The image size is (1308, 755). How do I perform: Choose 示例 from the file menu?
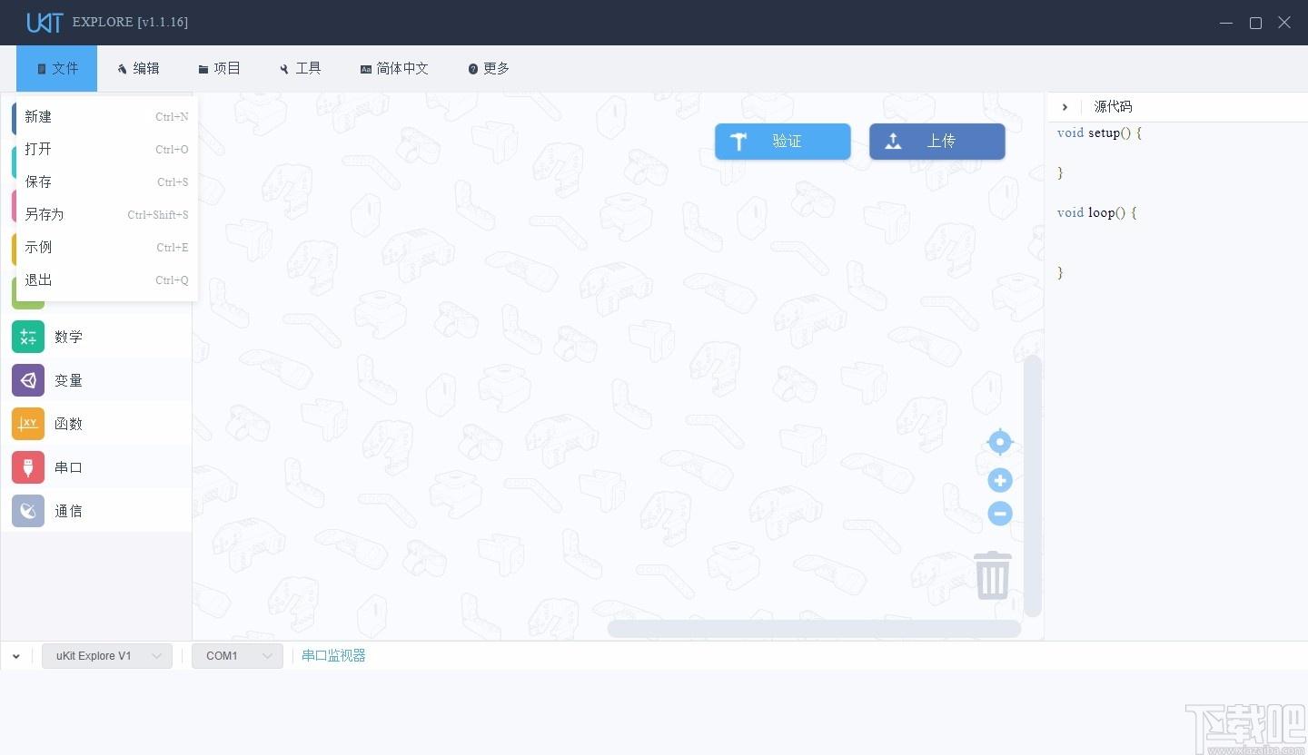click(x=107, y=248)
